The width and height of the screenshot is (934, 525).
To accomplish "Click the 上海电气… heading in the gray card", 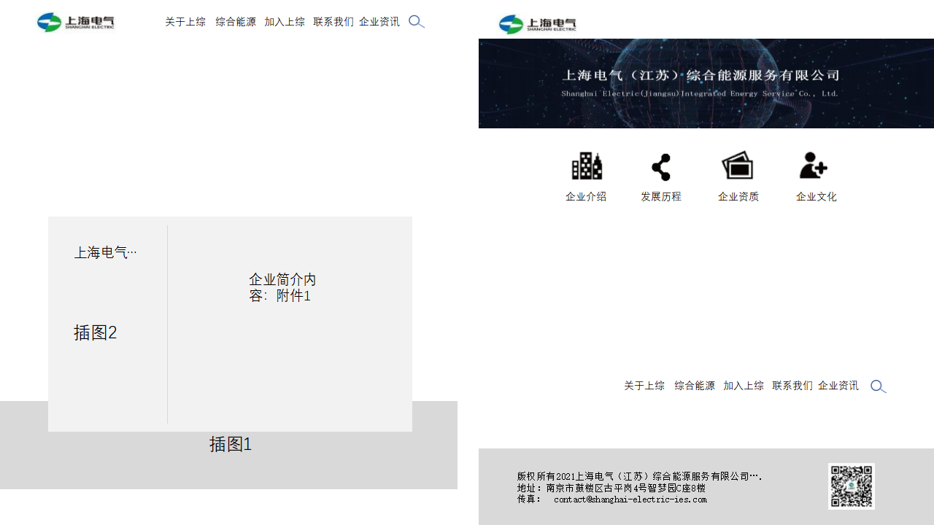I will click(106, 252).
